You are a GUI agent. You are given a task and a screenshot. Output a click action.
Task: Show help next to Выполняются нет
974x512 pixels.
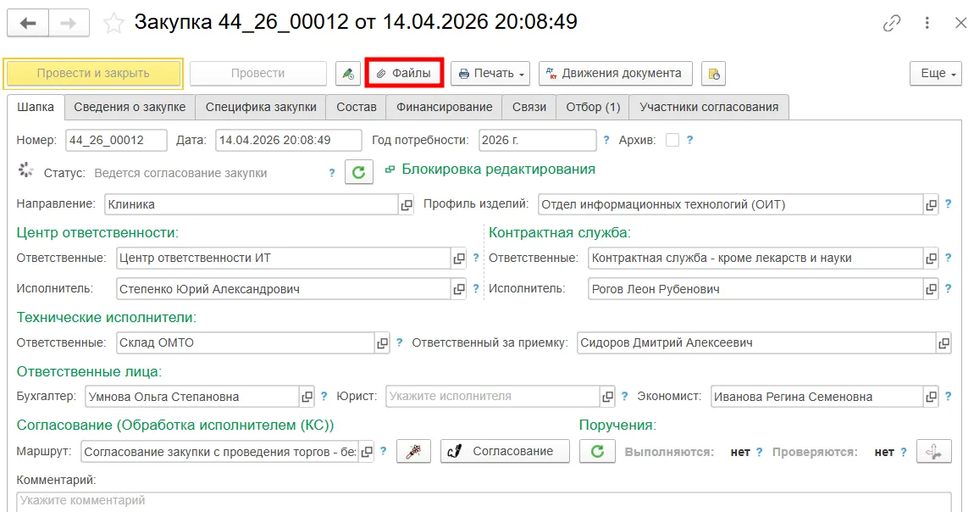[x=759, y=453]
